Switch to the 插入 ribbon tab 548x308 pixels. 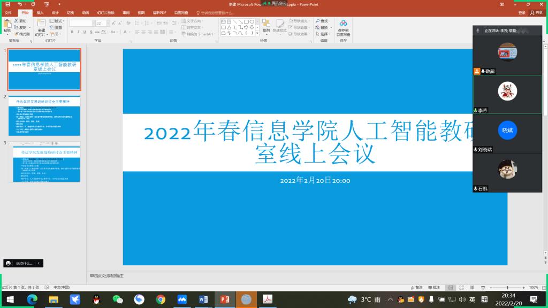(x=40, y=12)
